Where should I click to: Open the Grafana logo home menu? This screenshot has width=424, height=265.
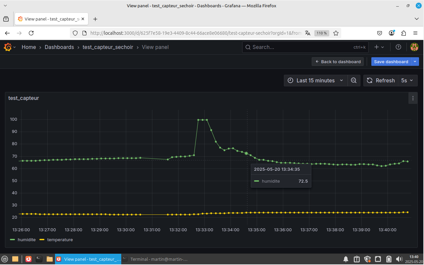click(10, 47)
